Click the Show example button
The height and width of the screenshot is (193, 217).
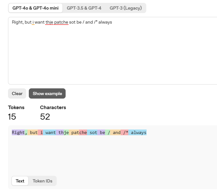(47, 93)
